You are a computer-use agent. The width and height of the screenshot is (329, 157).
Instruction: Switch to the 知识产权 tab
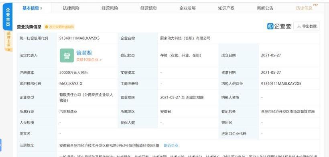click(226, 8)
